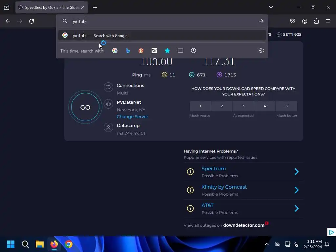Image resolution: width=336 pixels, height=252 pixels.
Task: Open downdetector.com outages link
Action: 244,225
